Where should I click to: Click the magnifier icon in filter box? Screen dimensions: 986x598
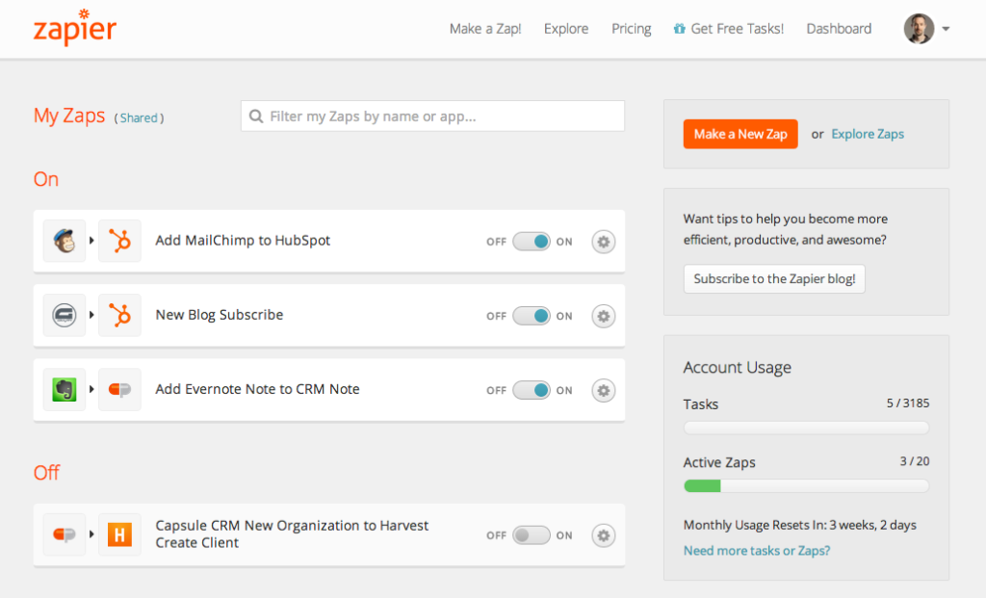point(256,117)
